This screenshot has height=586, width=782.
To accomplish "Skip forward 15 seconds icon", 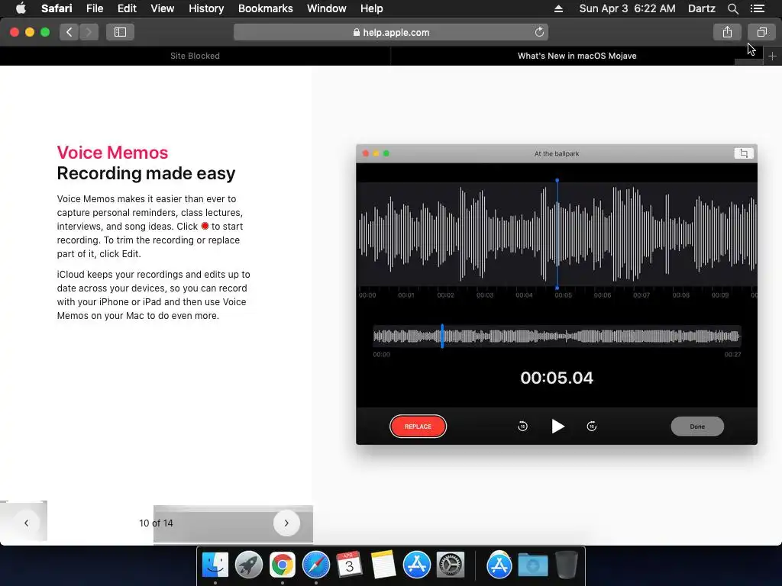I will [592, 426].
